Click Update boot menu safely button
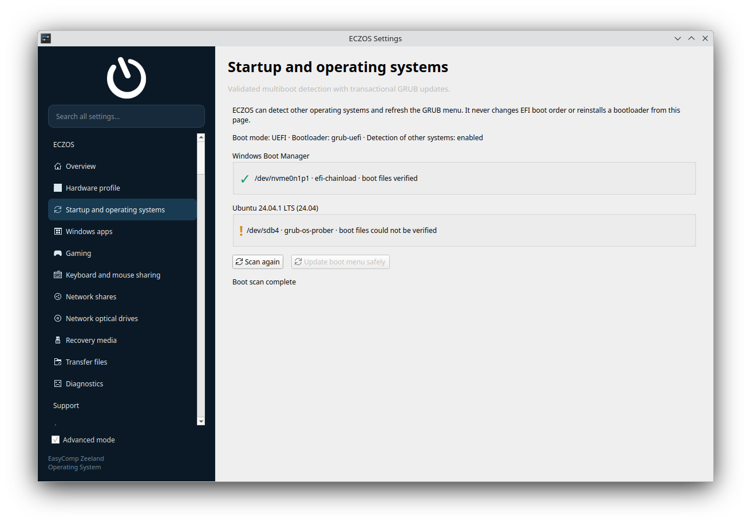 coord(341,262)
